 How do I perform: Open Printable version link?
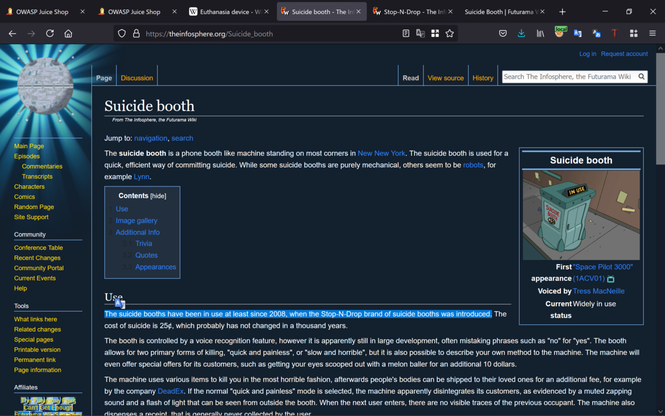coord(37,349)
